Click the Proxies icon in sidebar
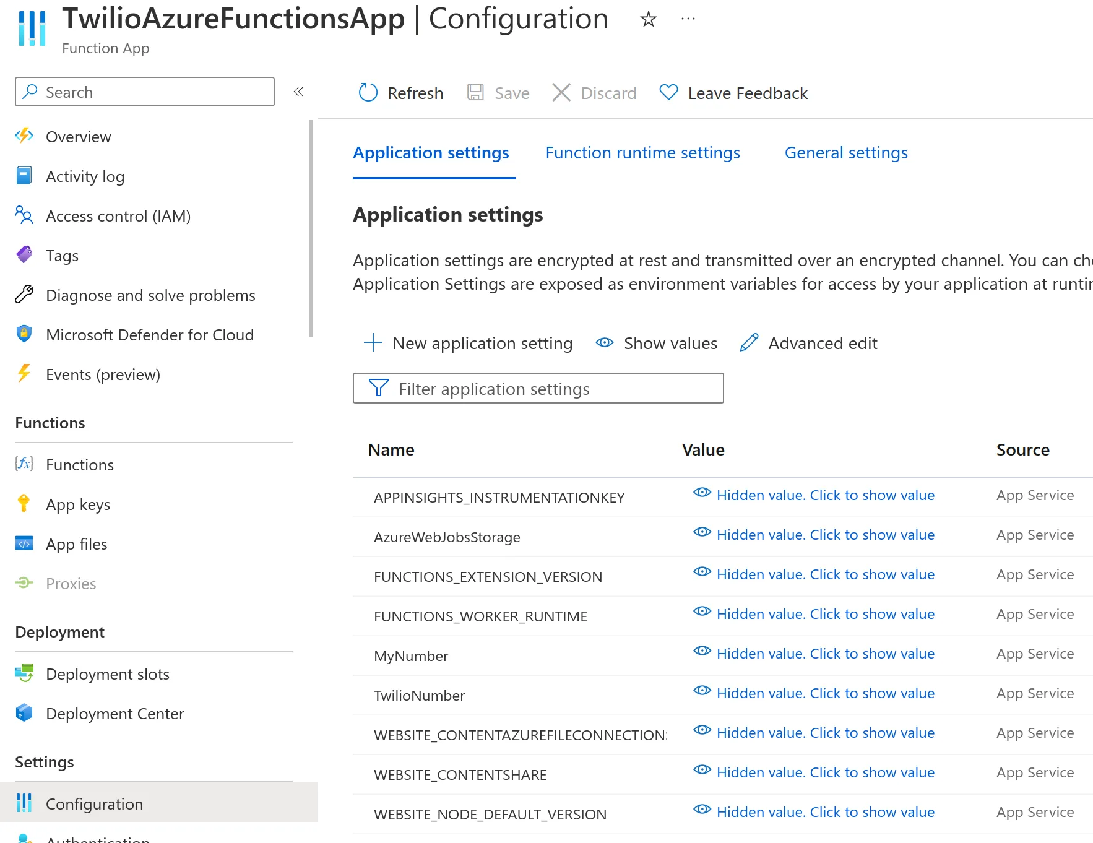Viewport: 1093px width, 843px height. click(24, 583)
